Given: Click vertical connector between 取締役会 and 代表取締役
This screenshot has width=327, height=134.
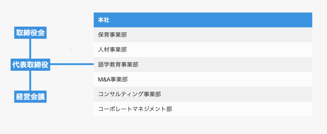Looking at the screenshot, I should tap(30, 49).
